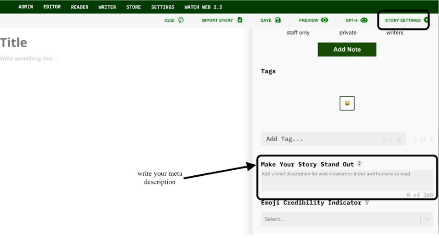Choose the 'private' note visibility option
Screen dimensions: 439x238
[348, 33]
